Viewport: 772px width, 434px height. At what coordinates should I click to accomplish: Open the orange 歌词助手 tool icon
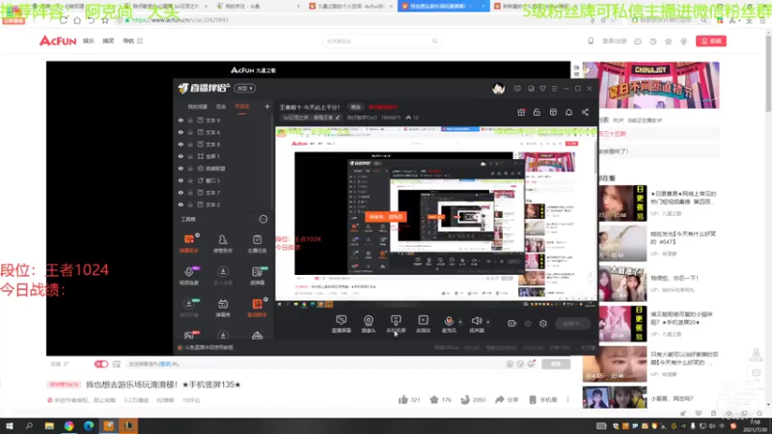(257, 308)
